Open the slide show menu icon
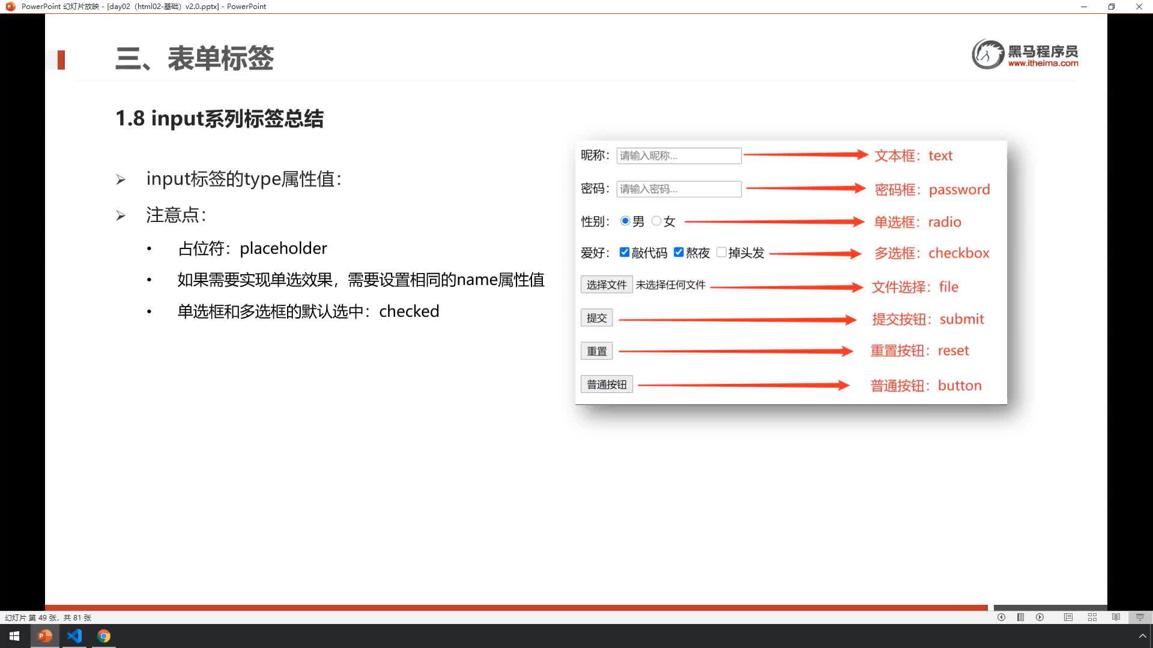The image size is (1153, 648). (1020, 617)
